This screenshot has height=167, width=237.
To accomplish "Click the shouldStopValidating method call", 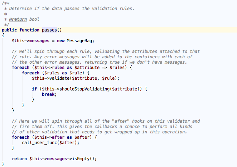I will pyautogui.click(x=77, y=89).
